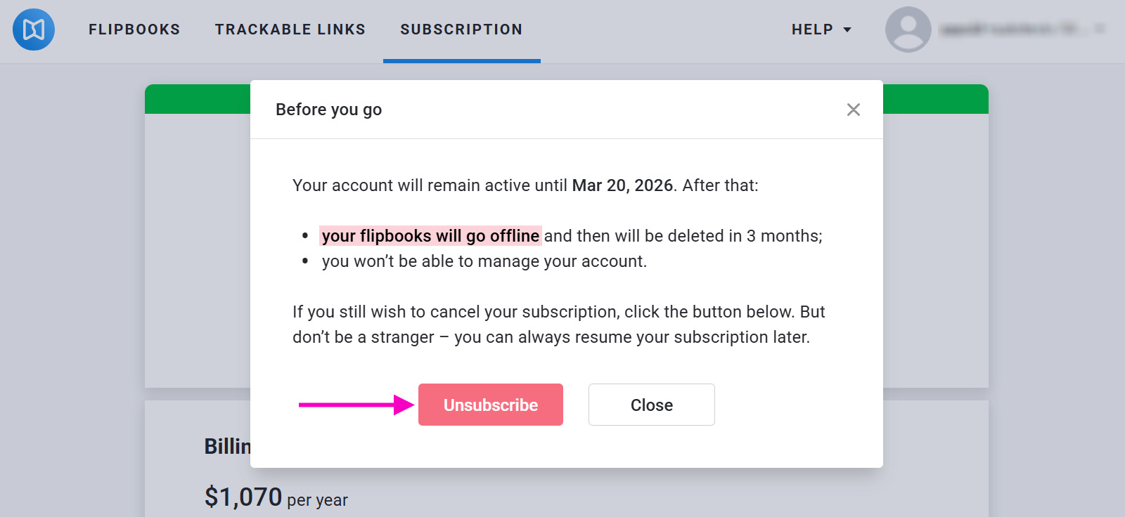Click the blue underline below SUBSCRIPTION

click(x=461, y=62)
